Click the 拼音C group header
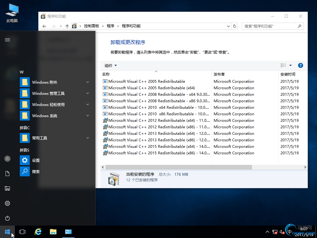 coord(25,128)
